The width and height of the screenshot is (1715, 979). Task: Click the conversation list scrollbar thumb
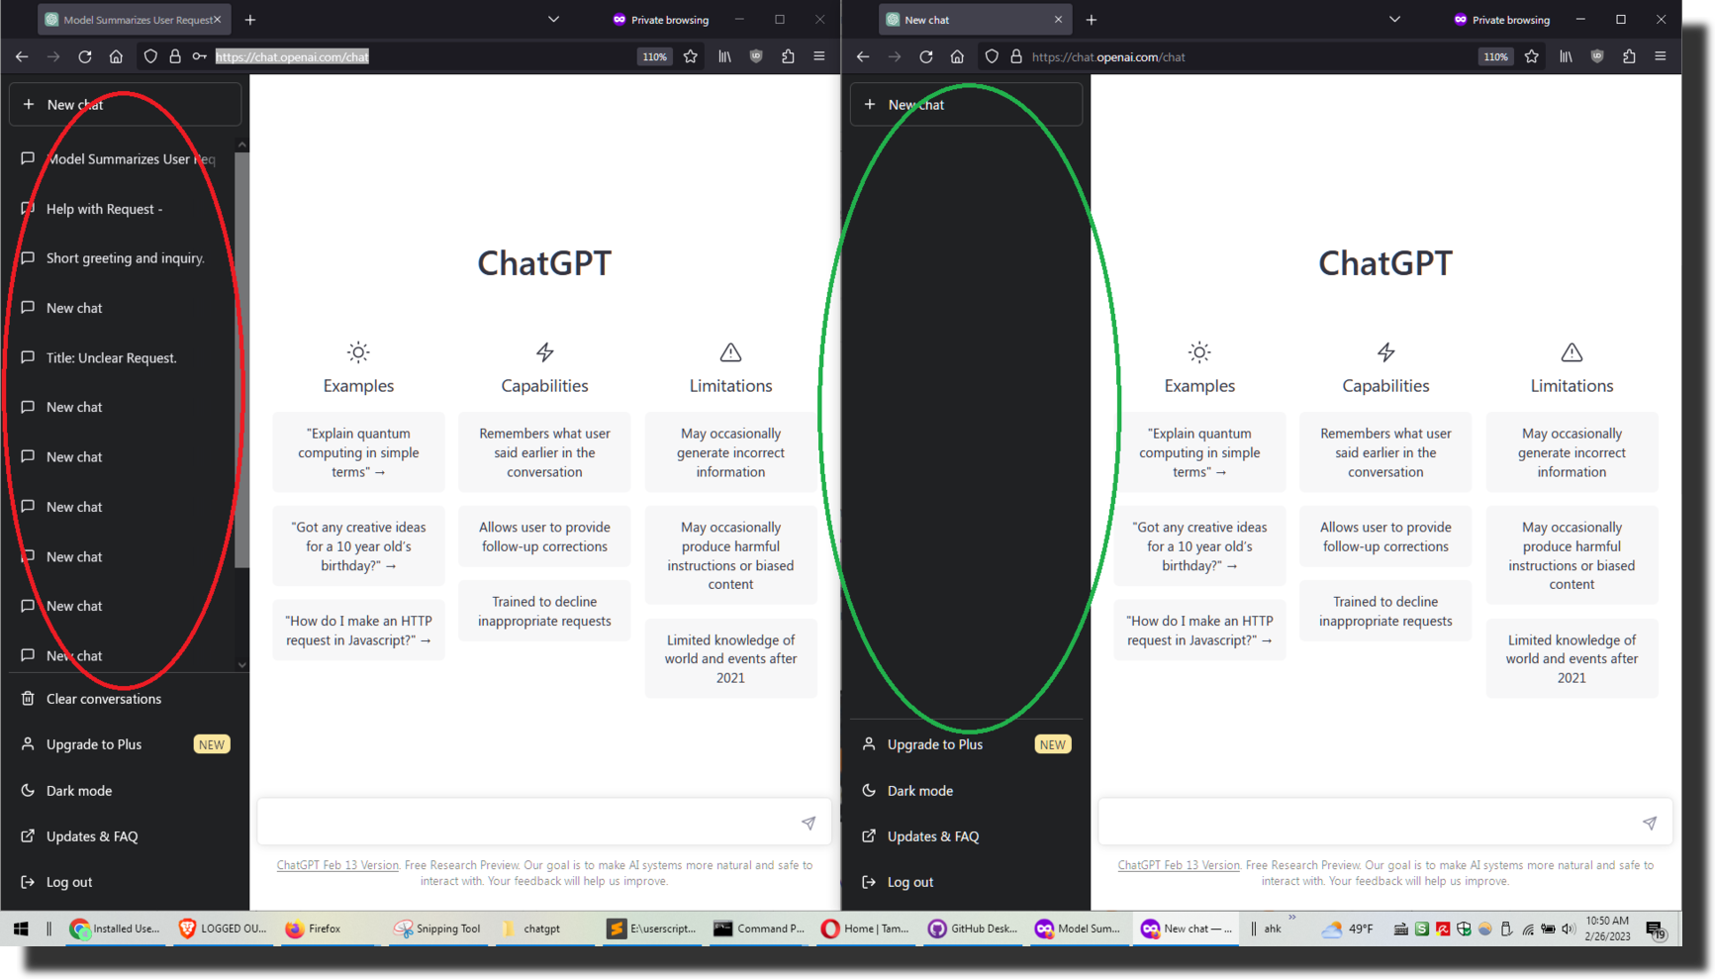click(241, 361)
